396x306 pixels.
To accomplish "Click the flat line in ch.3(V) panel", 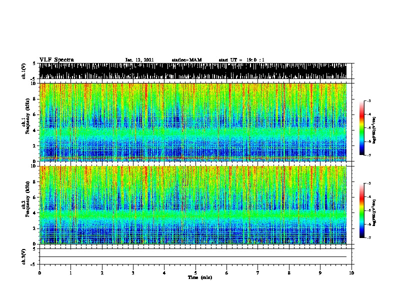I will pyautogui.click(x=193, y=257).
